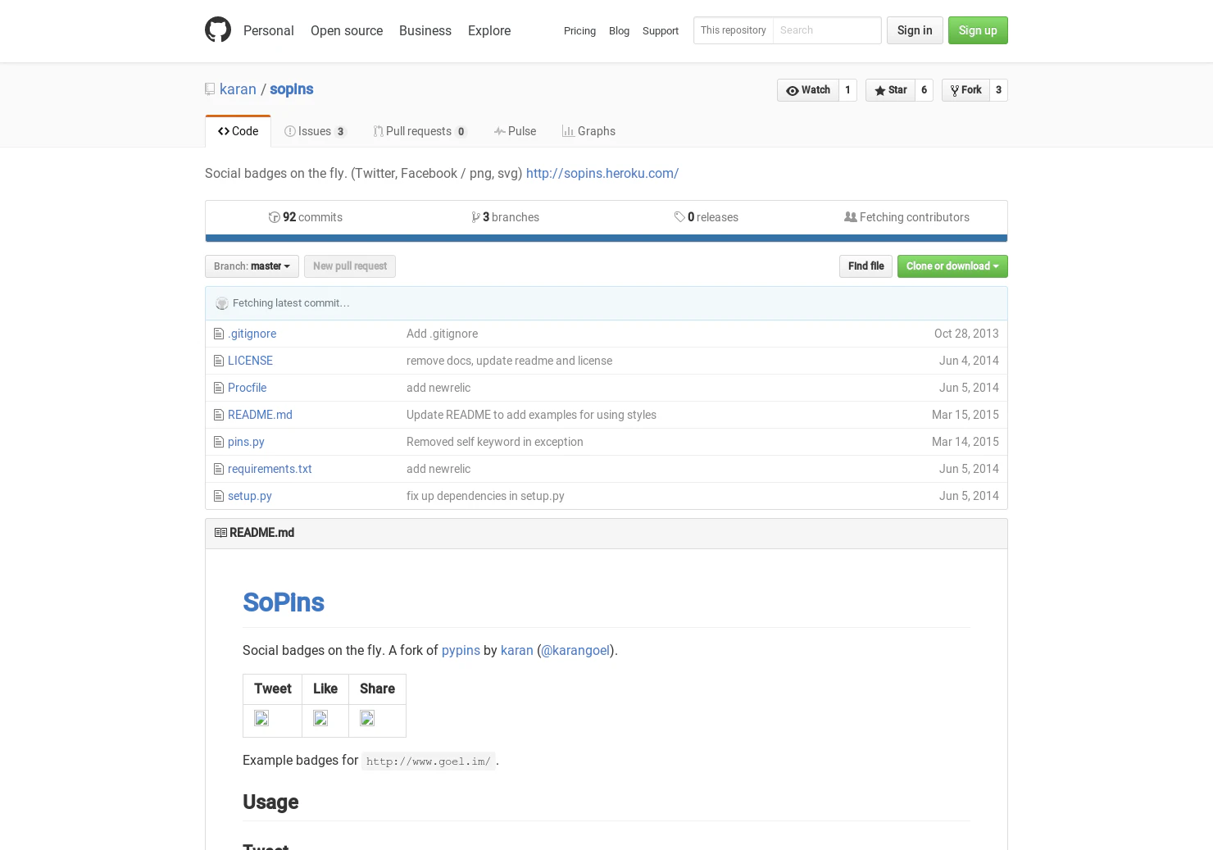
Task: Click the avatar beside Fetching latest commit
Action: (222, 303)
